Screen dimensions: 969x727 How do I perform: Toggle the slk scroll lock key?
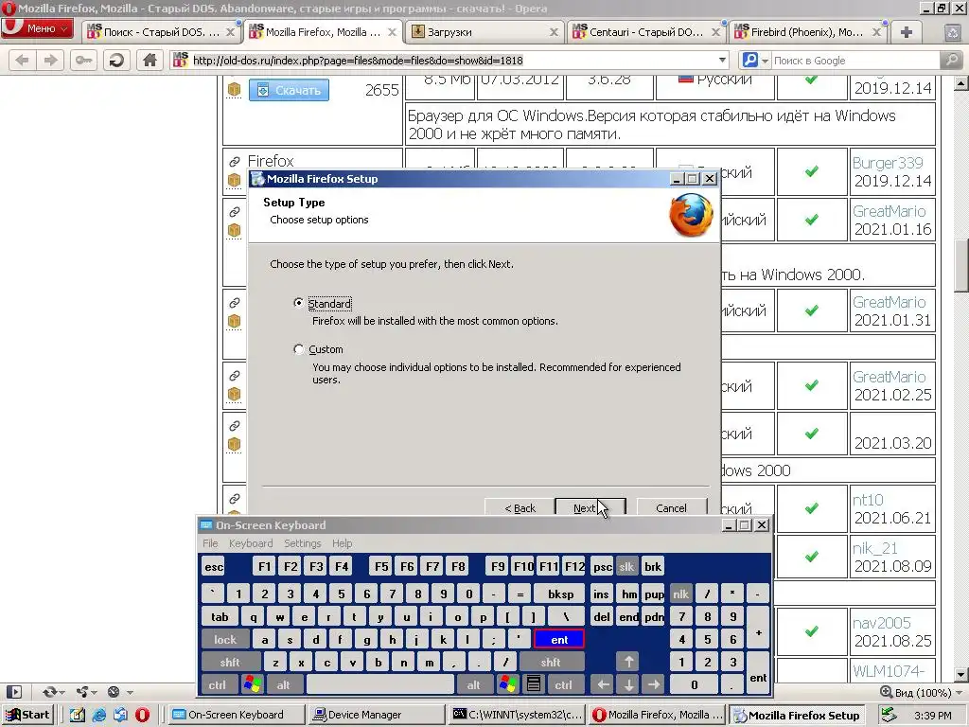point(626,566)
